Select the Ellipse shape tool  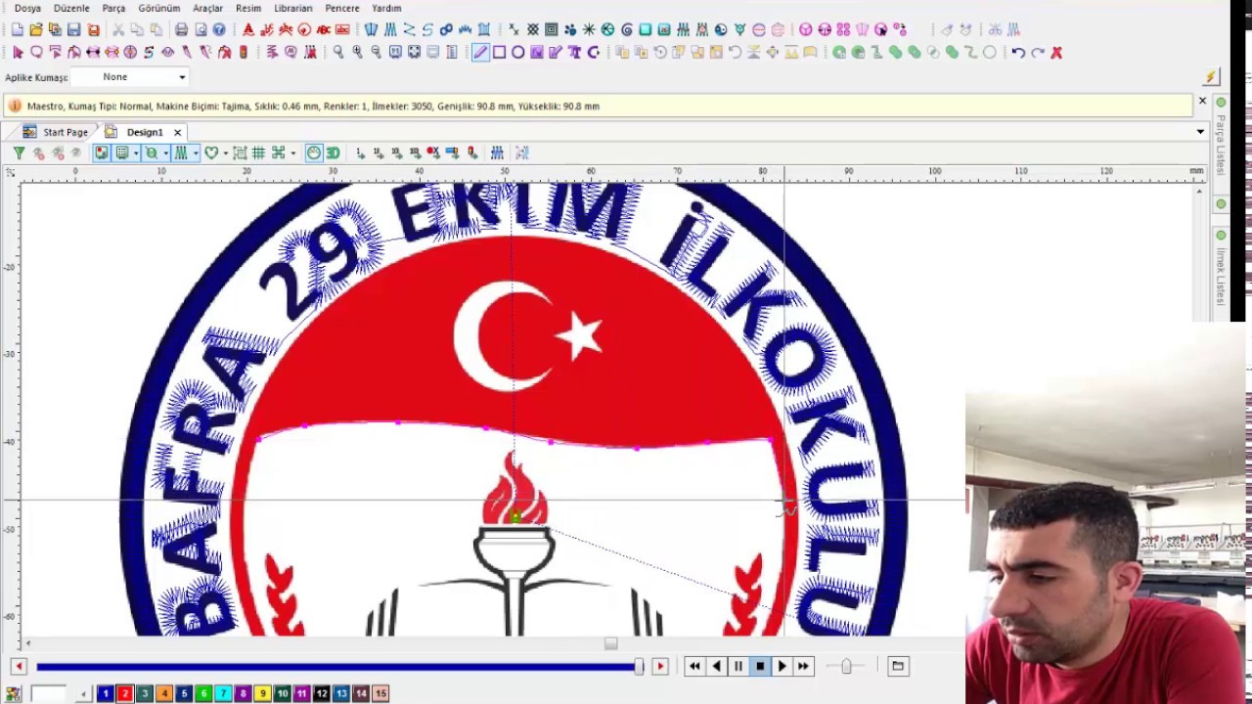pyautogui.click(x=517, y=53)
